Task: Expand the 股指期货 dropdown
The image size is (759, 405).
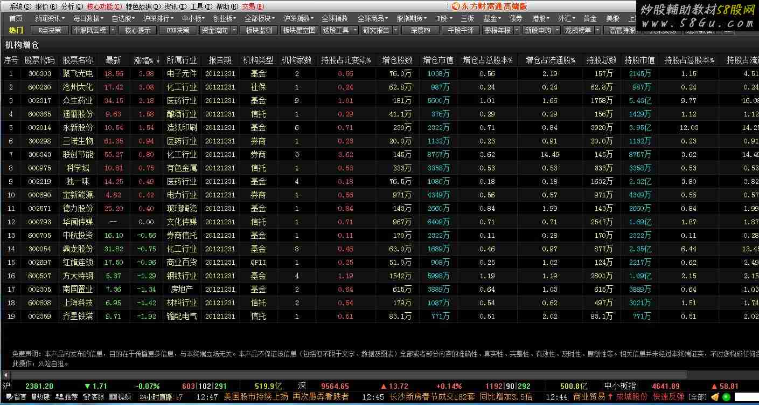Action: pos(412,18)
